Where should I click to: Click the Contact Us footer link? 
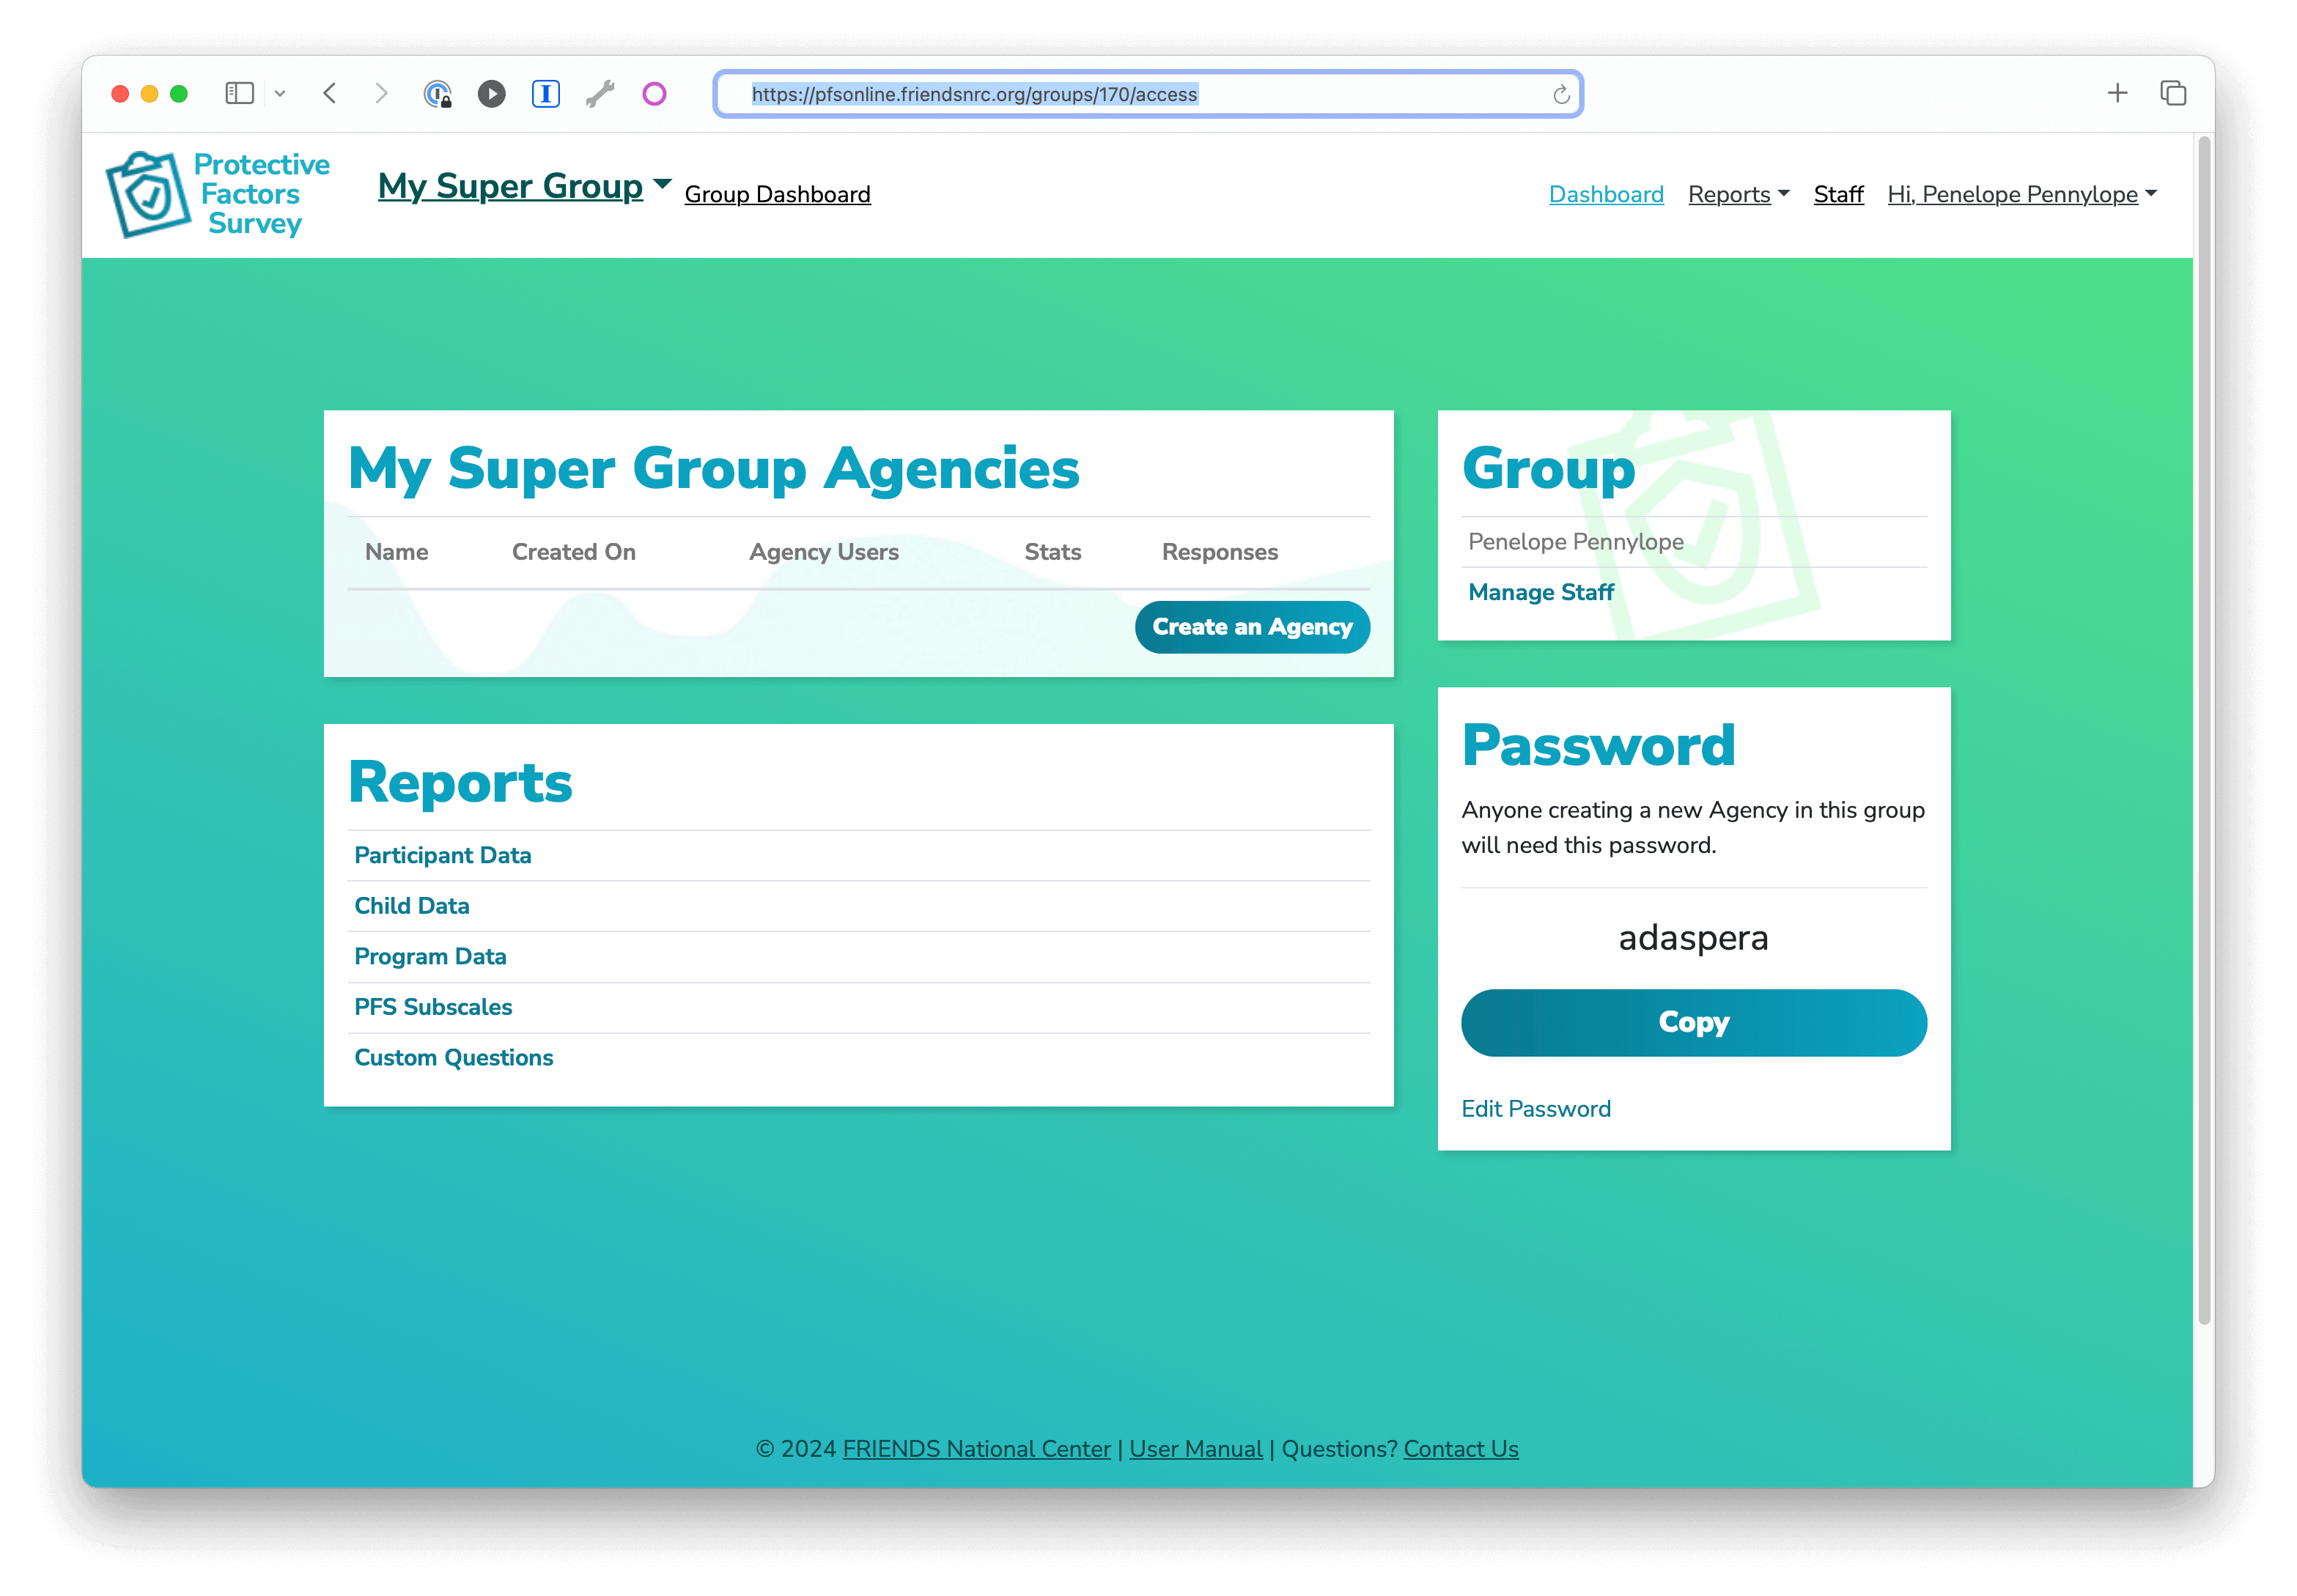1460,1448
